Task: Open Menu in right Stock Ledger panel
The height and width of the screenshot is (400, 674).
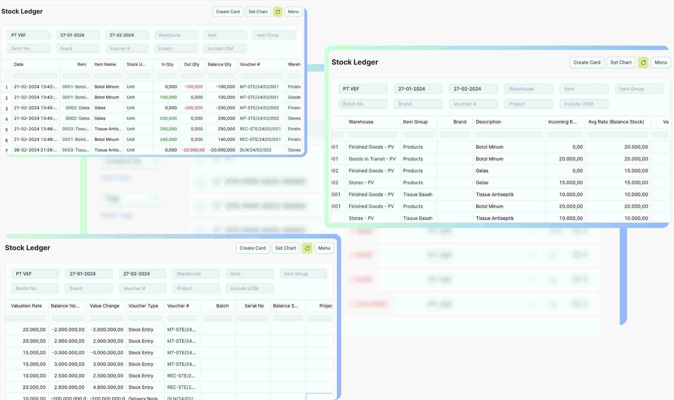Action: point(661,63)
